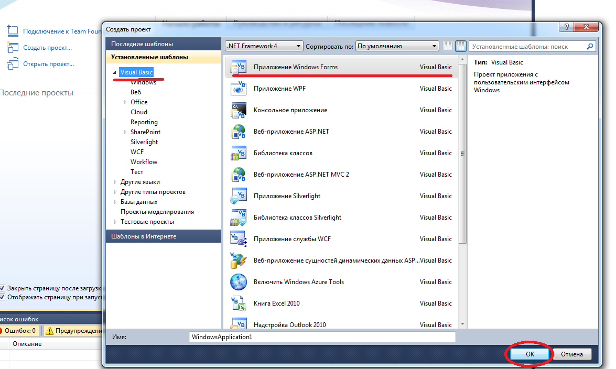Open the .NET Framework 4 dropdown
Image resolution: width=616 pixels, height=369 pixels.
coord(264,46)
